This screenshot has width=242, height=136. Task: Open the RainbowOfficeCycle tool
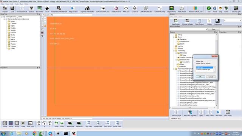tap(195, 9)
